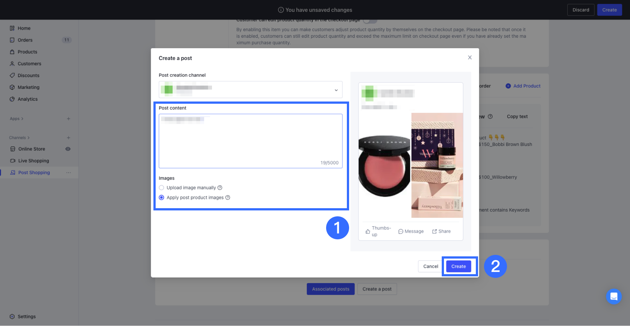Viewport: 630px width, 326px height.
Task: Add a new channel with plus icon
Action: [x=69, y=138]
